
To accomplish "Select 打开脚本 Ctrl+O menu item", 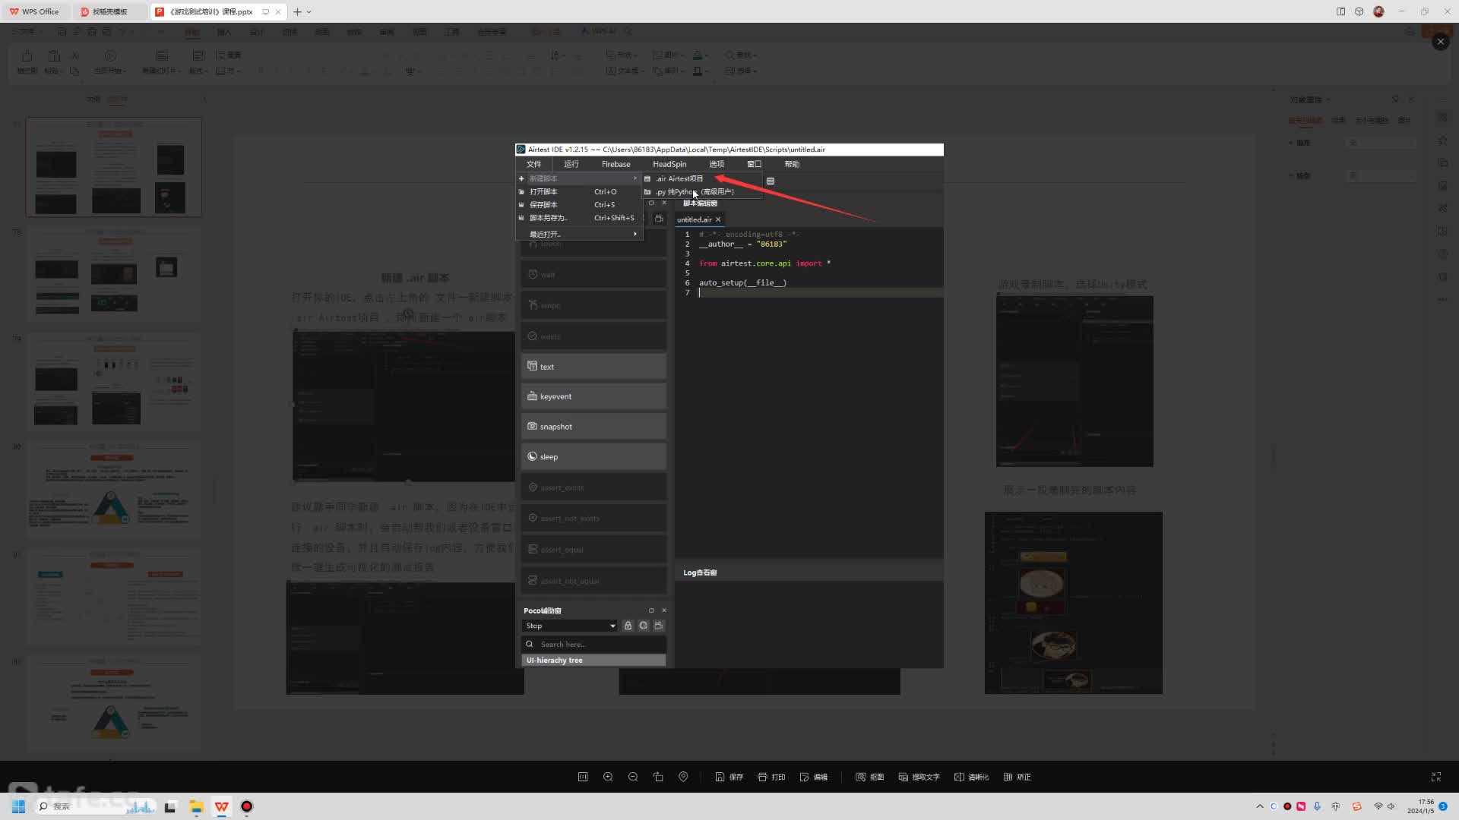I will pyautogui.click(x=579, y=192).
